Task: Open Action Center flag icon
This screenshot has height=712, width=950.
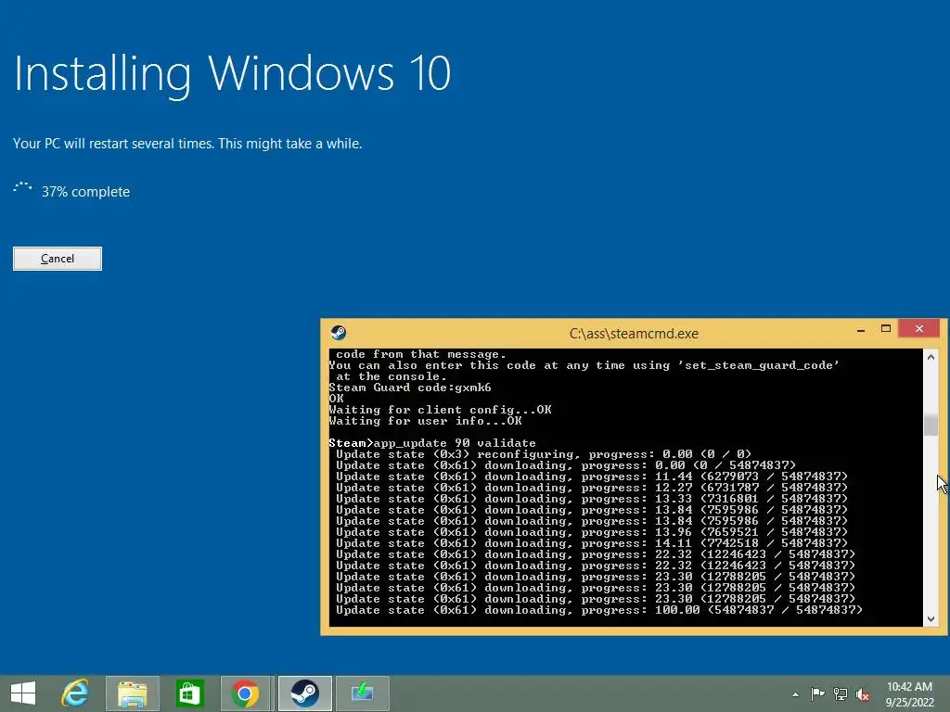Action: click(x=817, y=693)
